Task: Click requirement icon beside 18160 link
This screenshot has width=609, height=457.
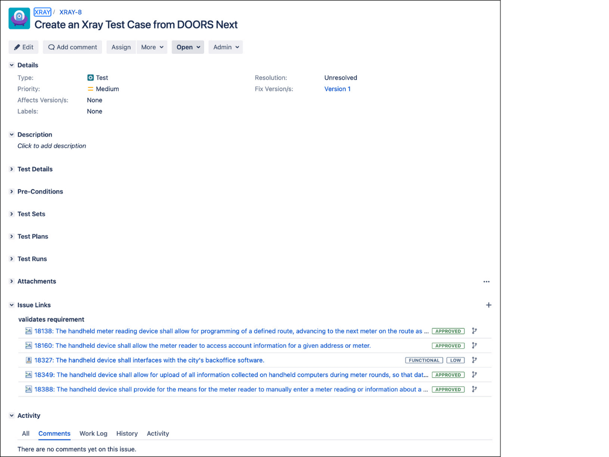Action: pos(29,346)
